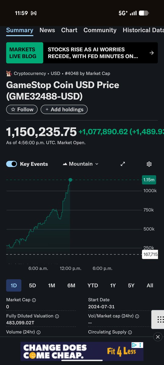Open the Markets Live Blog label
Viewport: 164px width, 365px height.
coord(25,53)
